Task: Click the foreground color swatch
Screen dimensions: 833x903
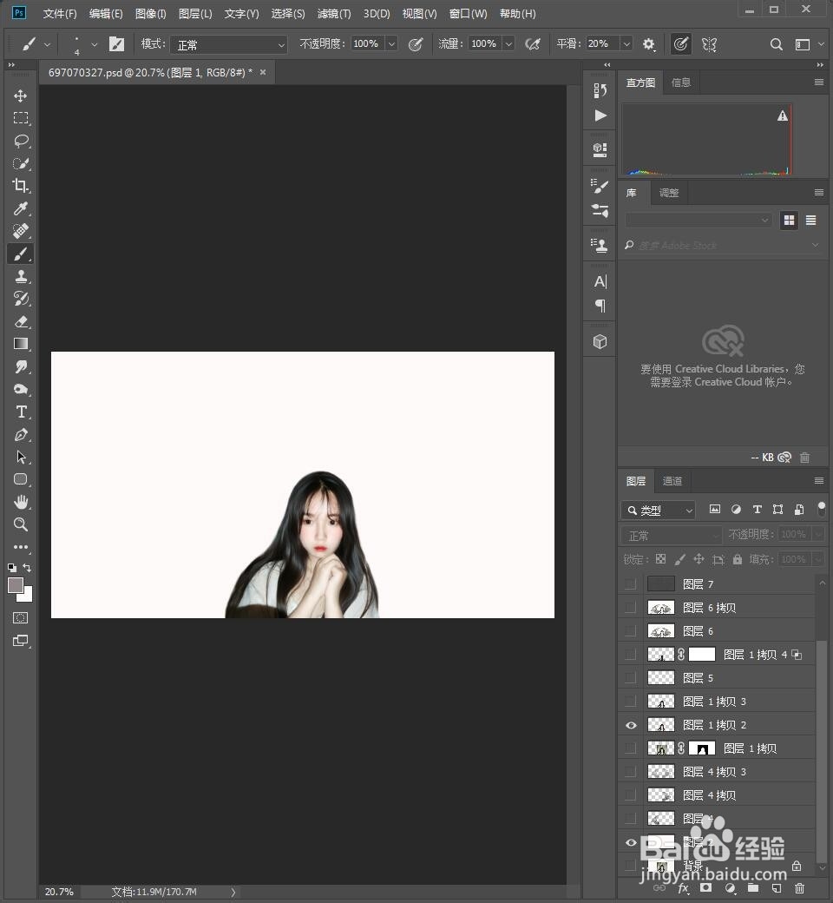Action: [x=15, y=586]
